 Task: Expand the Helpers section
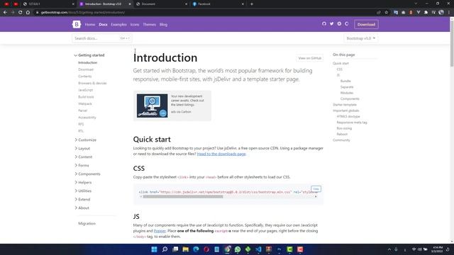click(x=83, y=183)
